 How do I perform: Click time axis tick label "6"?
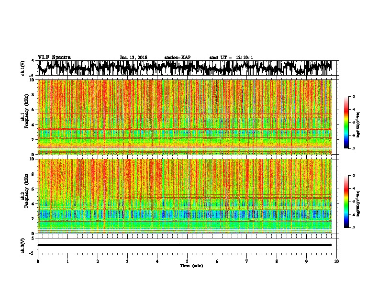click(x=217, y=261)
